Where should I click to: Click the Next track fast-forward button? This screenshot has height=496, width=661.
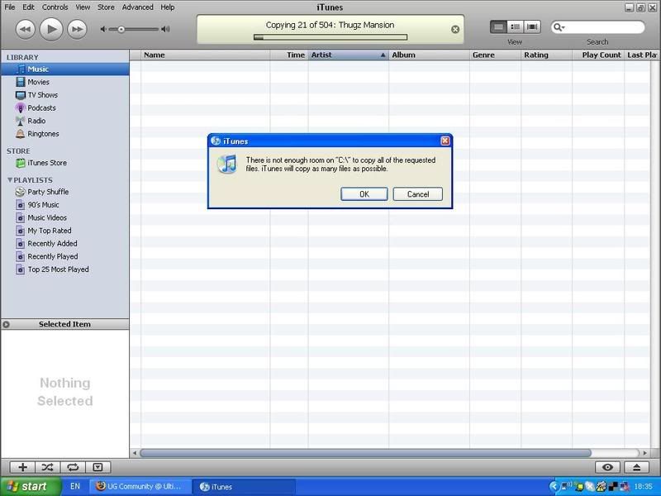[77, 29]
